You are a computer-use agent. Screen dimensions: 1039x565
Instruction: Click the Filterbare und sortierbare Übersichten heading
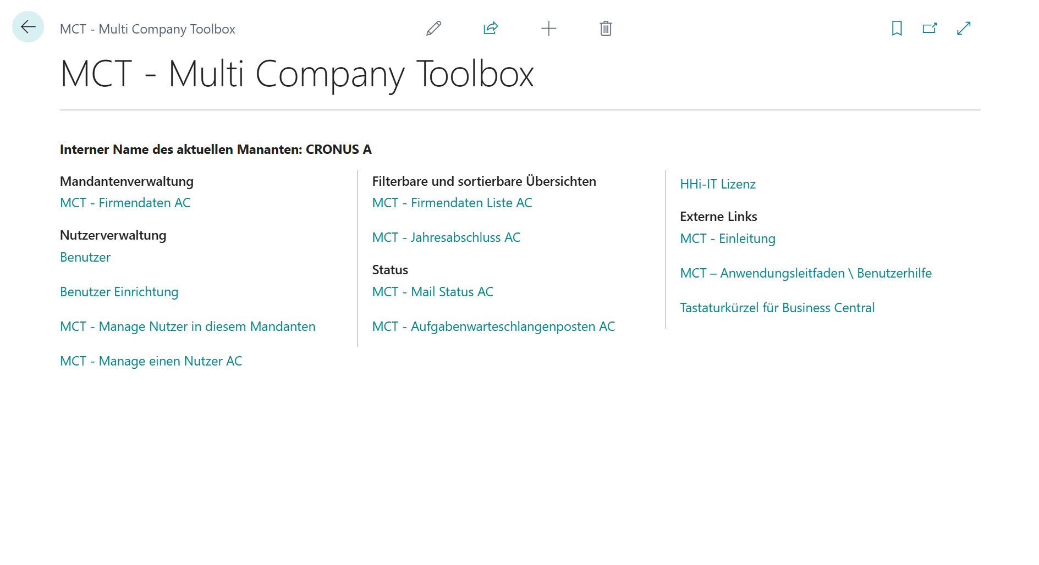coord(484,181)
